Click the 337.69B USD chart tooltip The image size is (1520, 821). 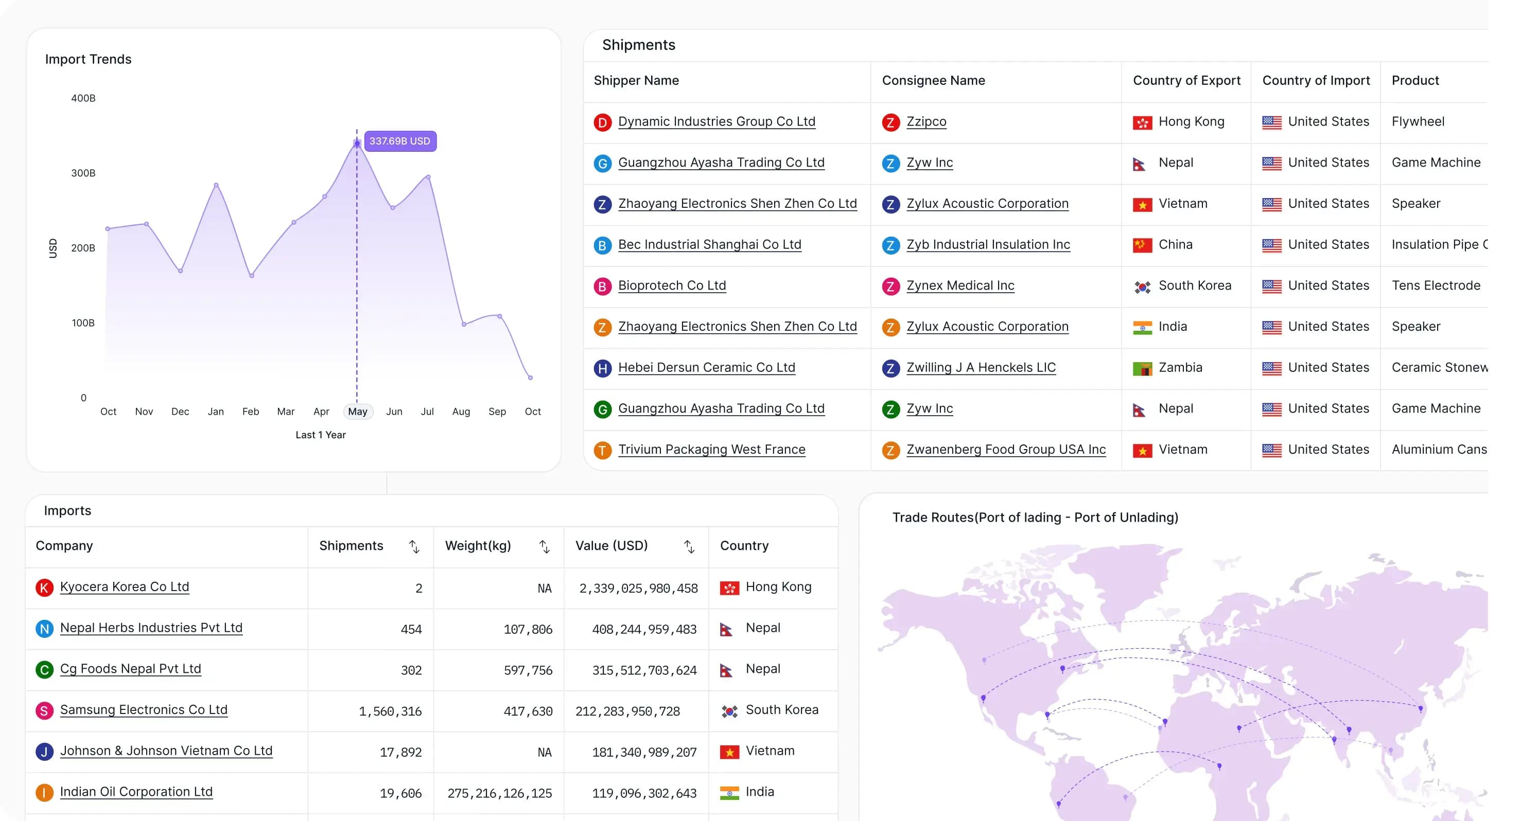coord(400,141)
